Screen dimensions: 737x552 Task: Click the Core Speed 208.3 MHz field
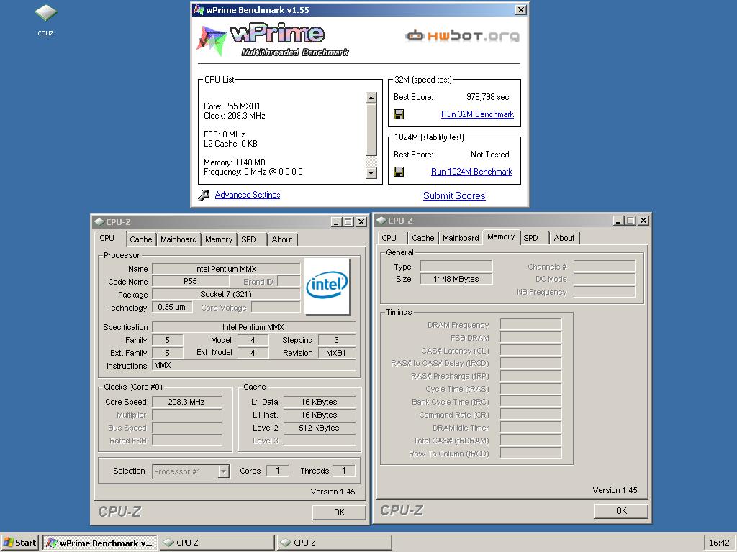[x=186, y=402]
